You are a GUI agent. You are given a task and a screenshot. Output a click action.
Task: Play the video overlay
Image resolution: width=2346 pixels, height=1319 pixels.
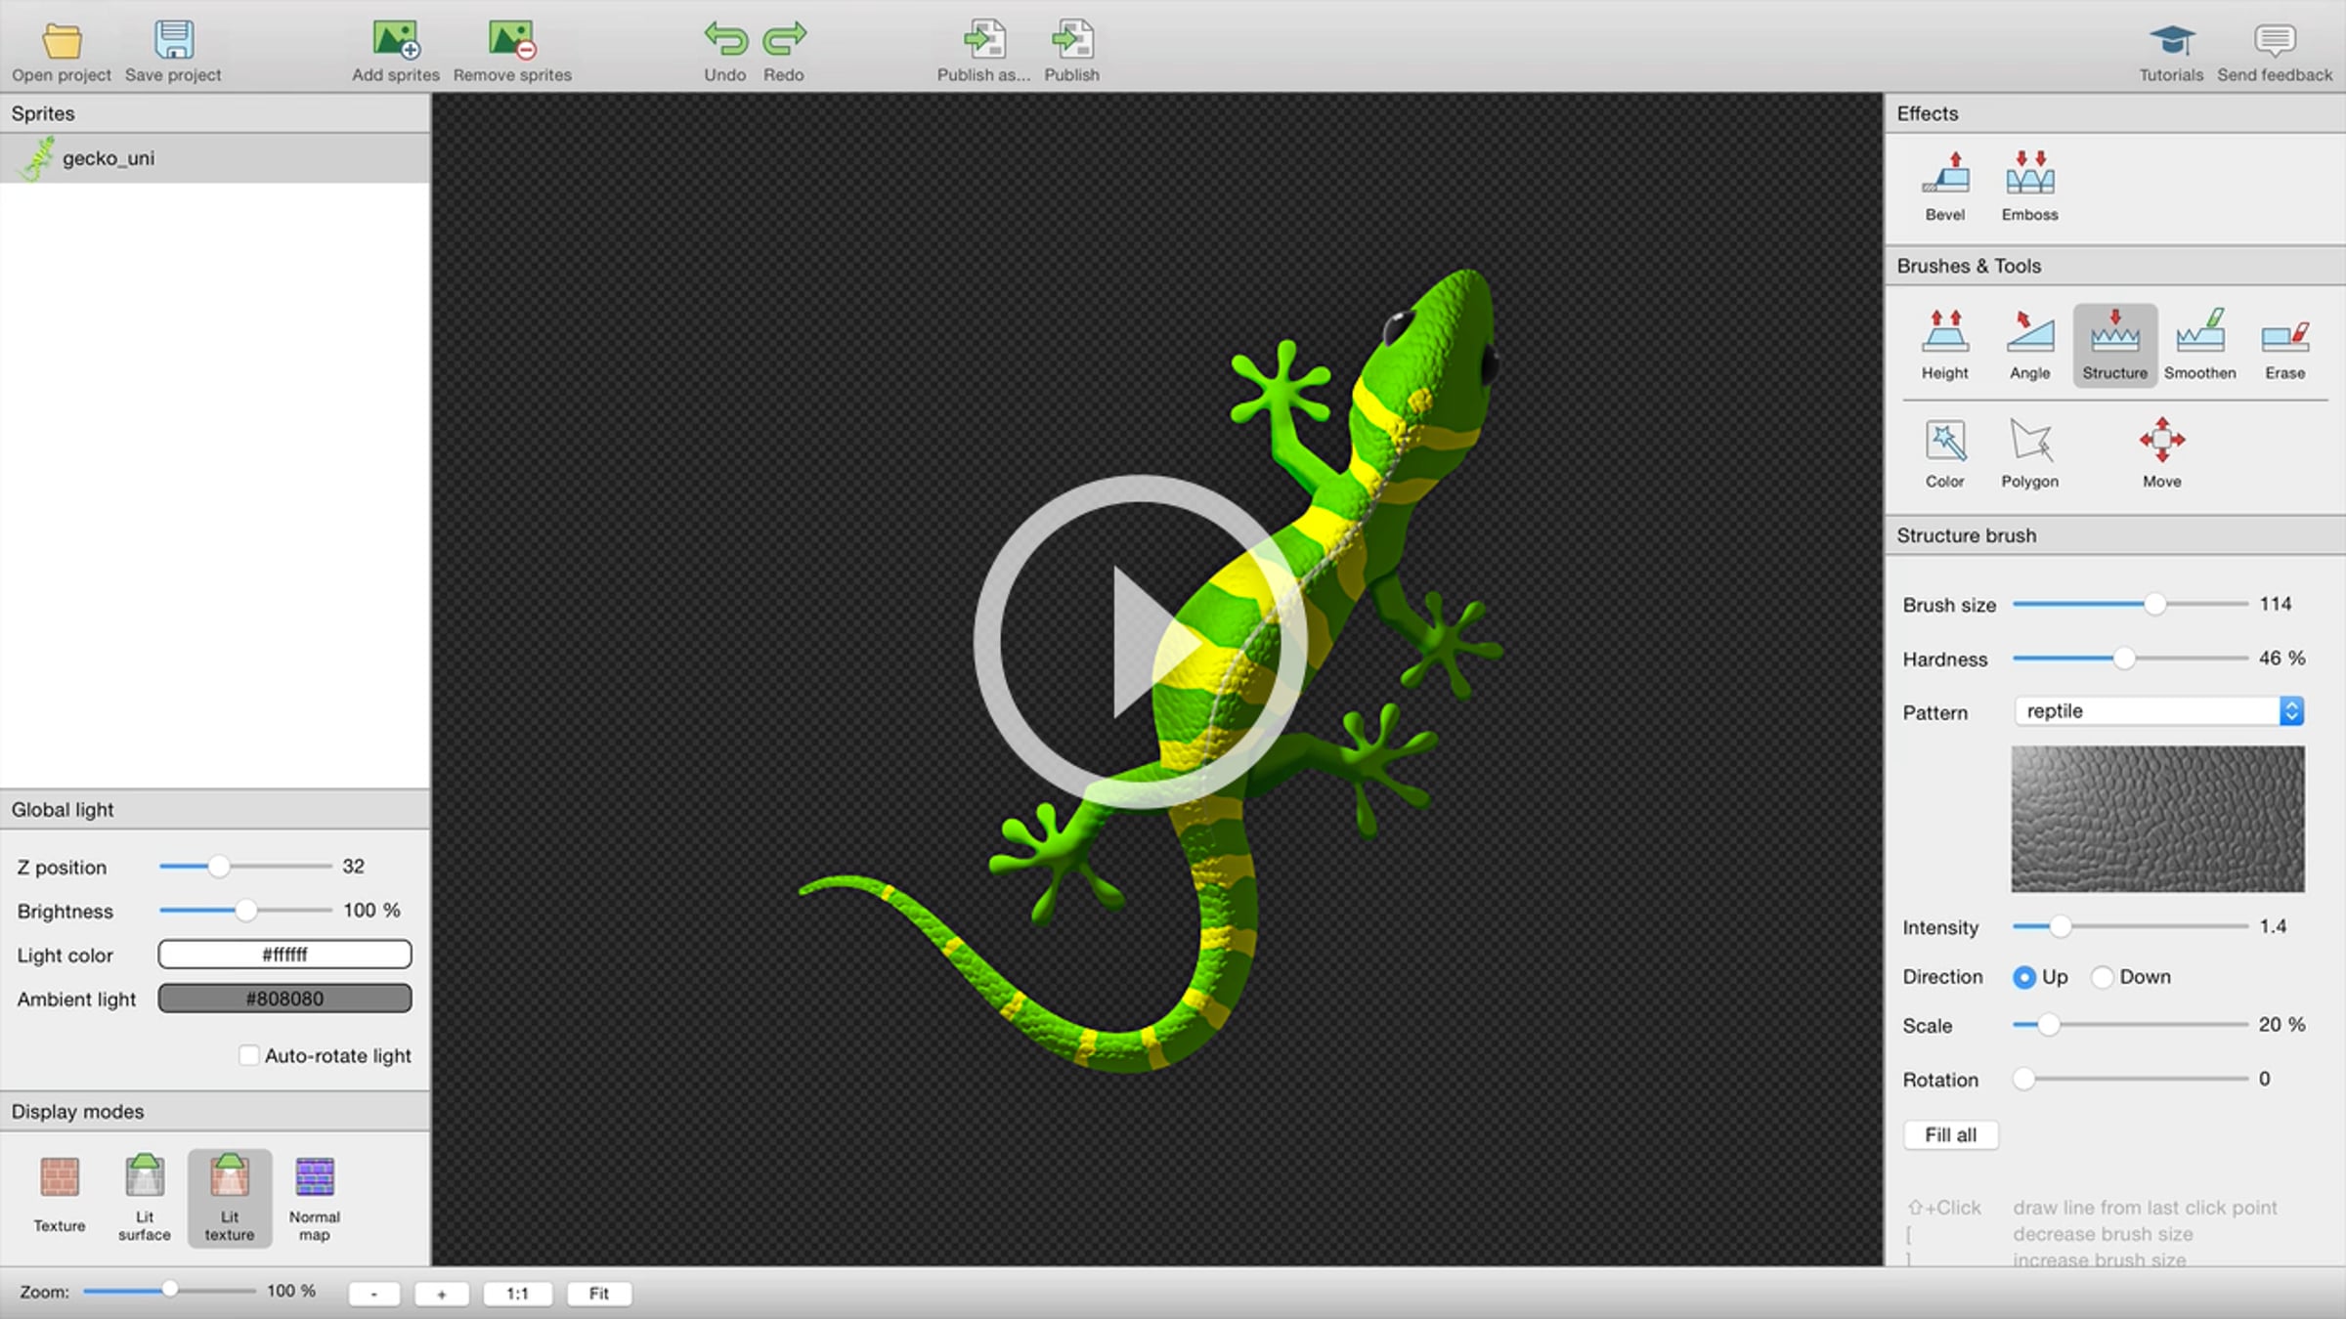click(1140, 642)
